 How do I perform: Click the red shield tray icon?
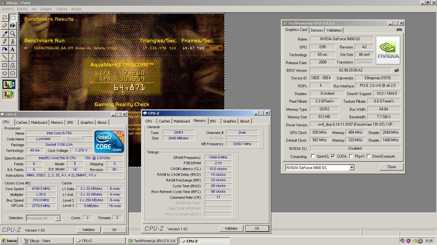pyautogui.click(x=409, y=241)
